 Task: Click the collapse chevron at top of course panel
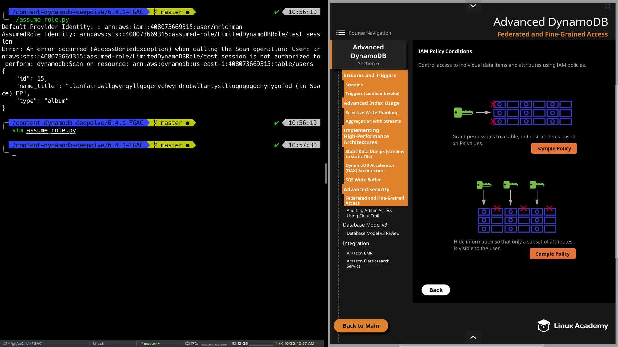tap(473, 6)
